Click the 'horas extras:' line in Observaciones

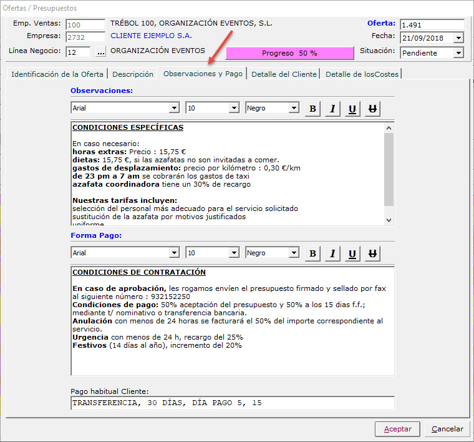(129, 152)
